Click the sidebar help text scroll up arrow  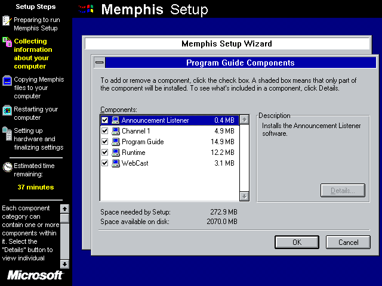(64, 209)
